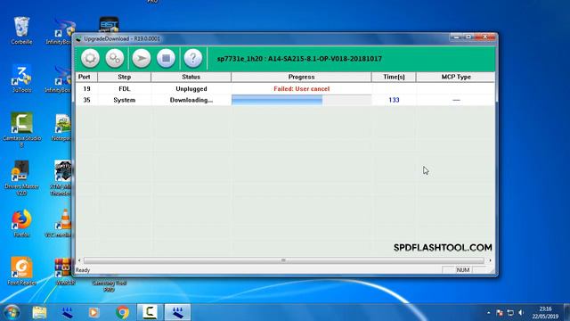The width and height of the screenshot is (570, 321).
Task: Click the horizontal scrollbar right arrow
Action: click(490, 260)
